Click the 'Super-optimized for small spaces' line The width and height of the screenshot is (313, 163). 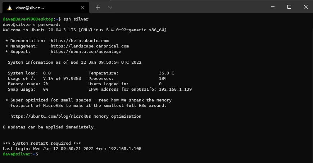pos(89,100)
